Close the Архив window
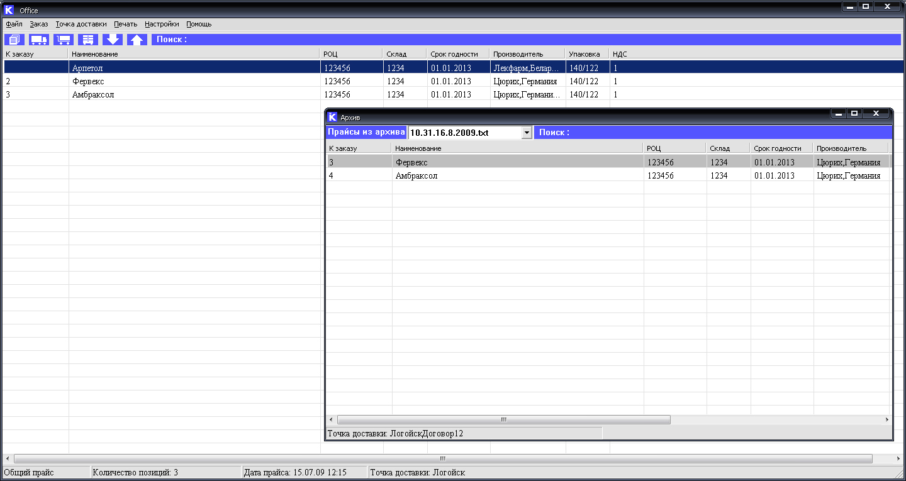The image size is (906, 481). 876,114
